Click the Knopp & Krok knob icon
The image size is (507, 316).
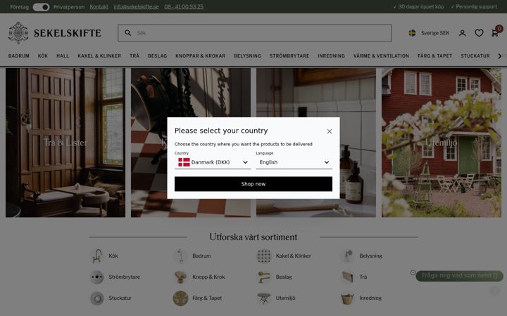click(x=180, y=277)
